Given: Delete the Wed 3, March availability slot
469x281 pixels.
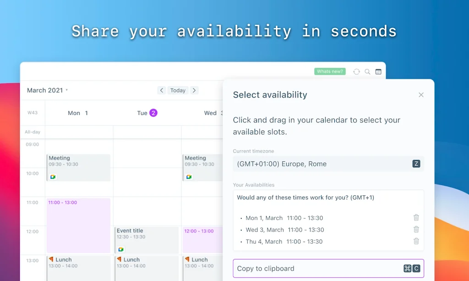Looking at the screenshot, I should click(416, 230).
